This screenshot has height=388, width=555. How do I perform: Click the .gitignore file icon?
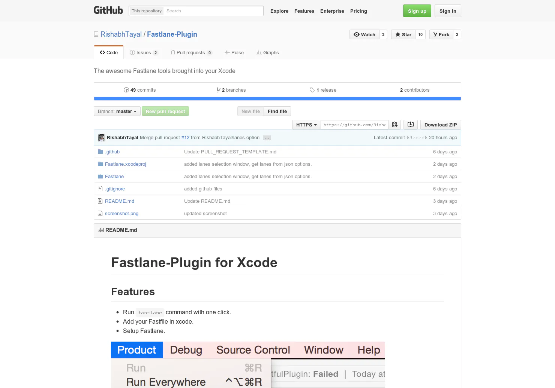100,189
